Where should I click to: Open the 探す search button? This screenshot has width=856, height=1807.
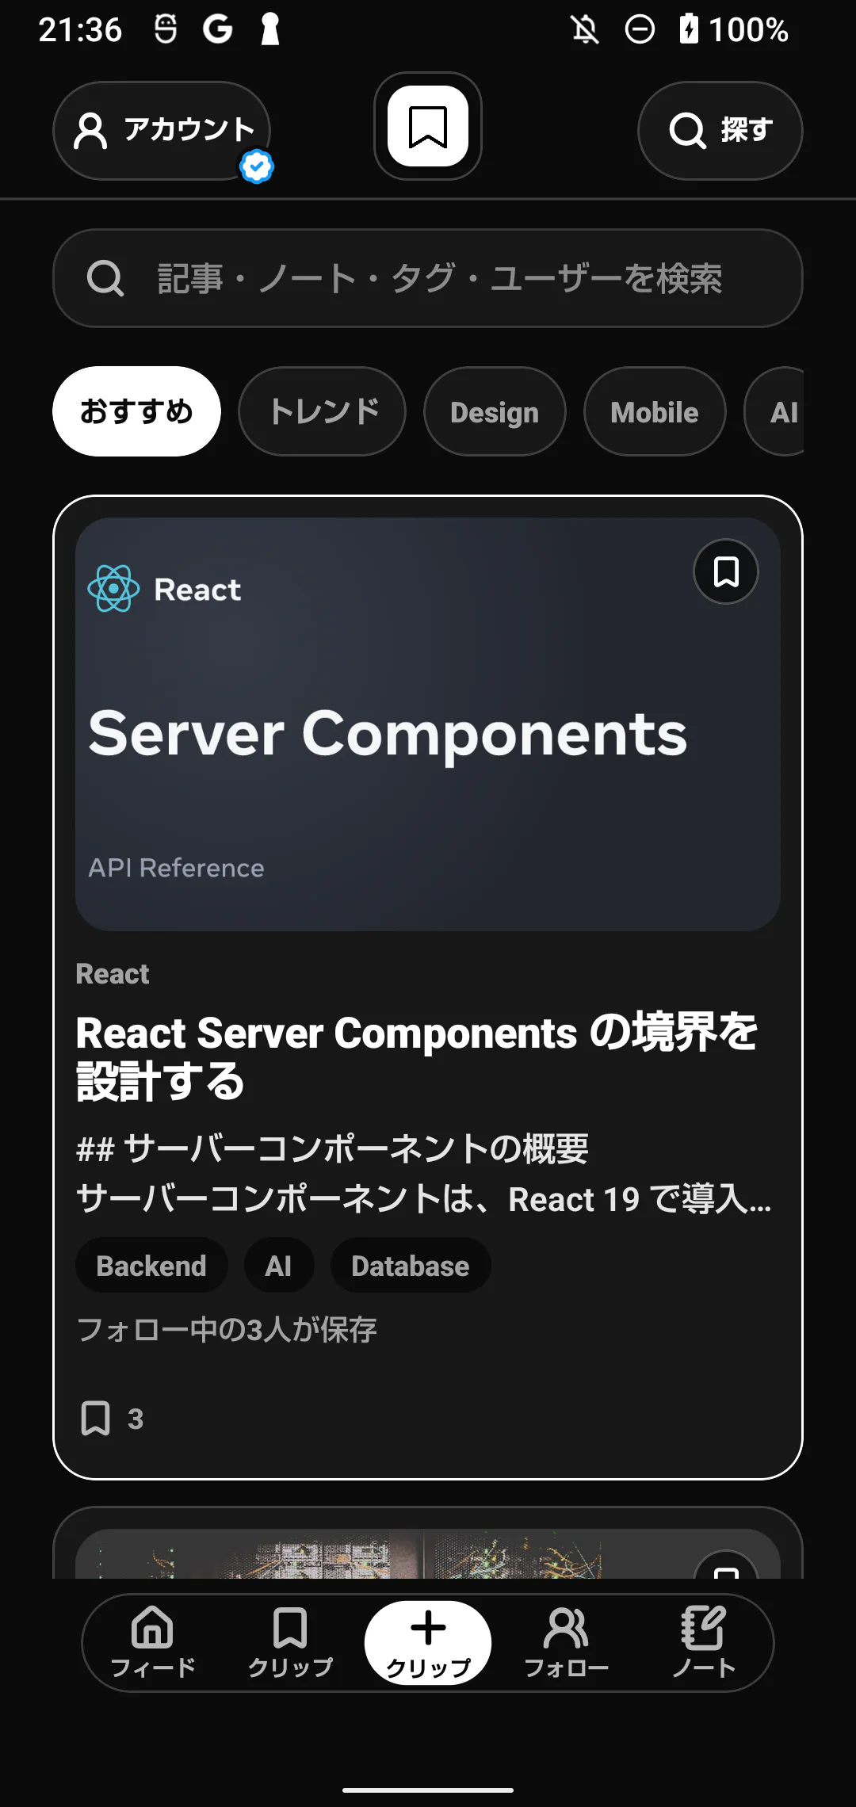pyautogui.click(x=720, y=131)
